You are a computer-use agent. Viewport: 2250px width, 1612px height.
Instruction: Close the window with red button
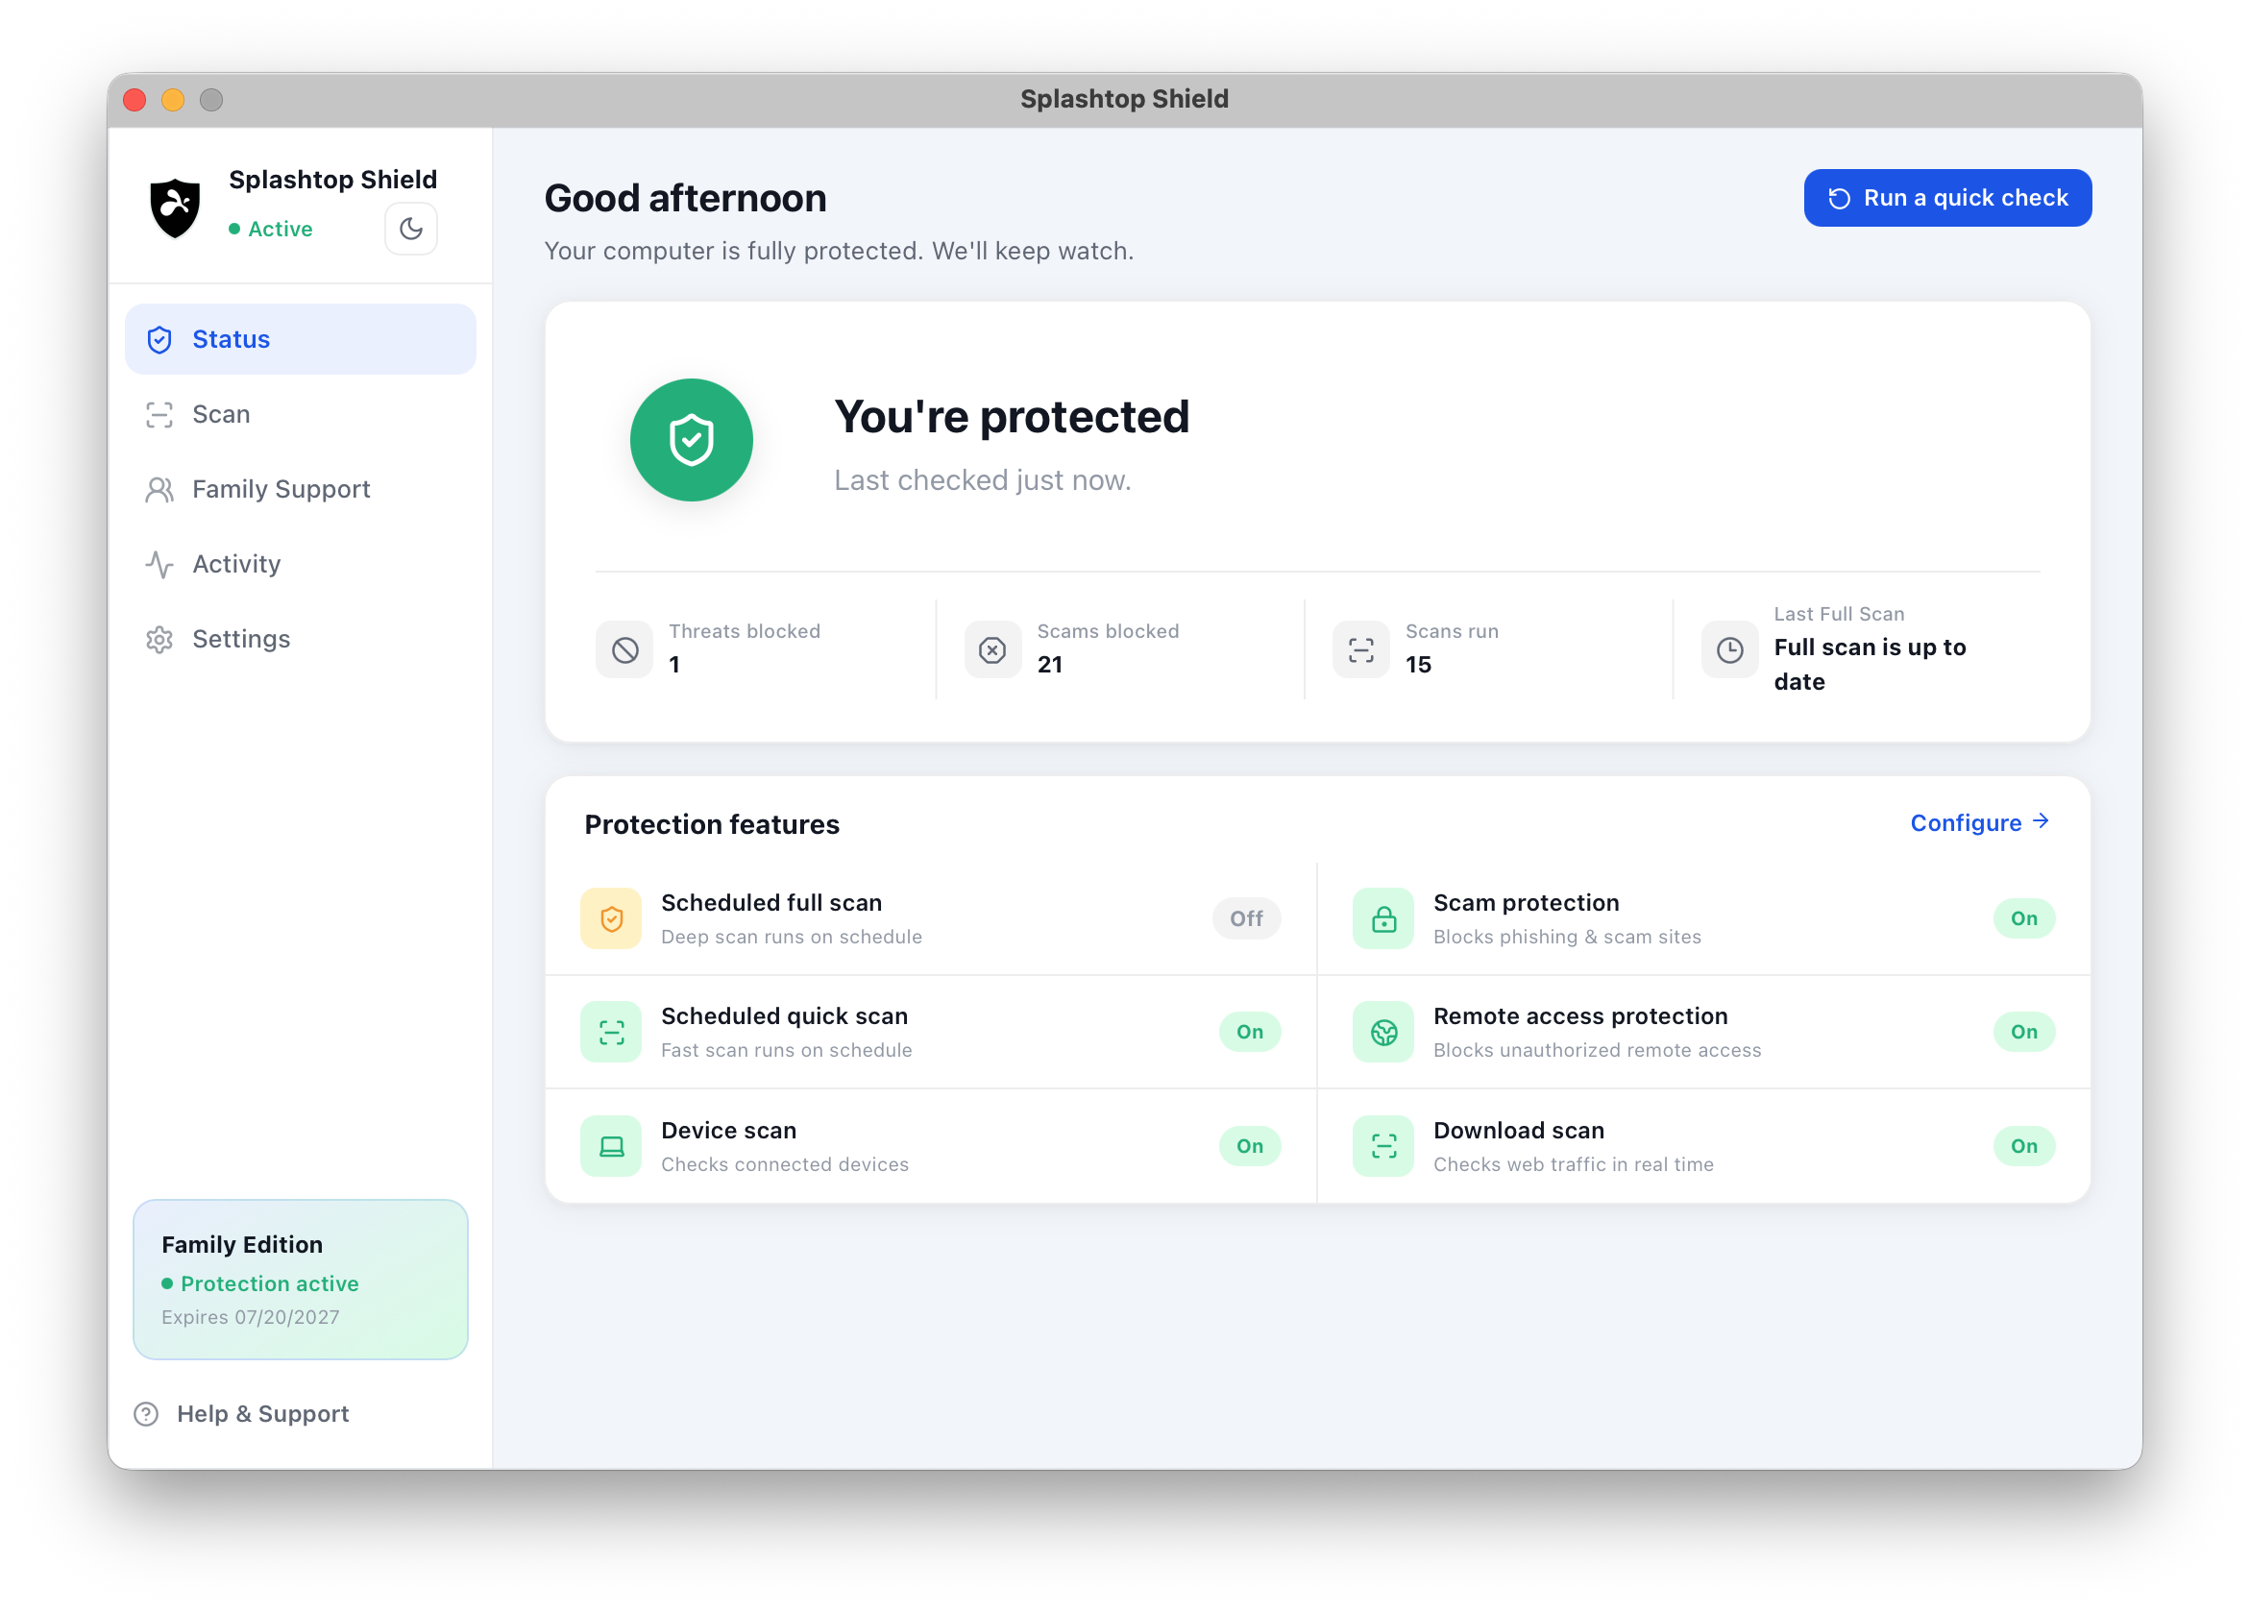(135, 99)
